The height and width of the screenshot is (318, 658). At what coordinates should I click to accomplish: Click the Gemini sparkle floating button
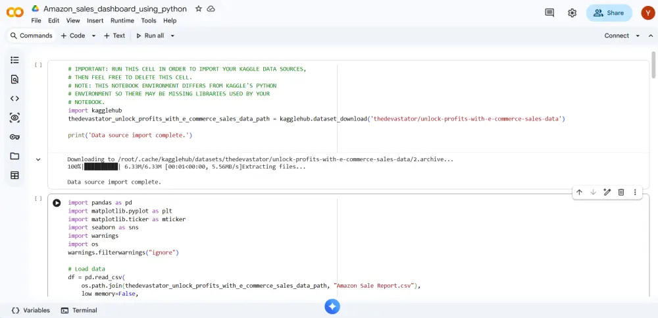pyautogui.click(x=332, y=307)
